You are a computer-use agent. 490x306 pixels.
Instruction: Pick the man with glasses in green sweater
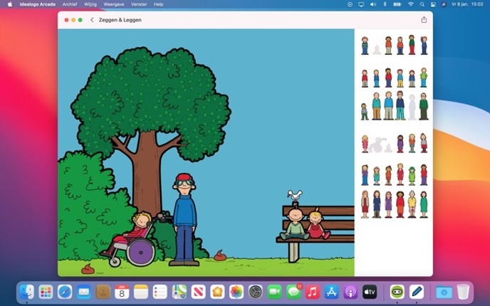(424, 107)
